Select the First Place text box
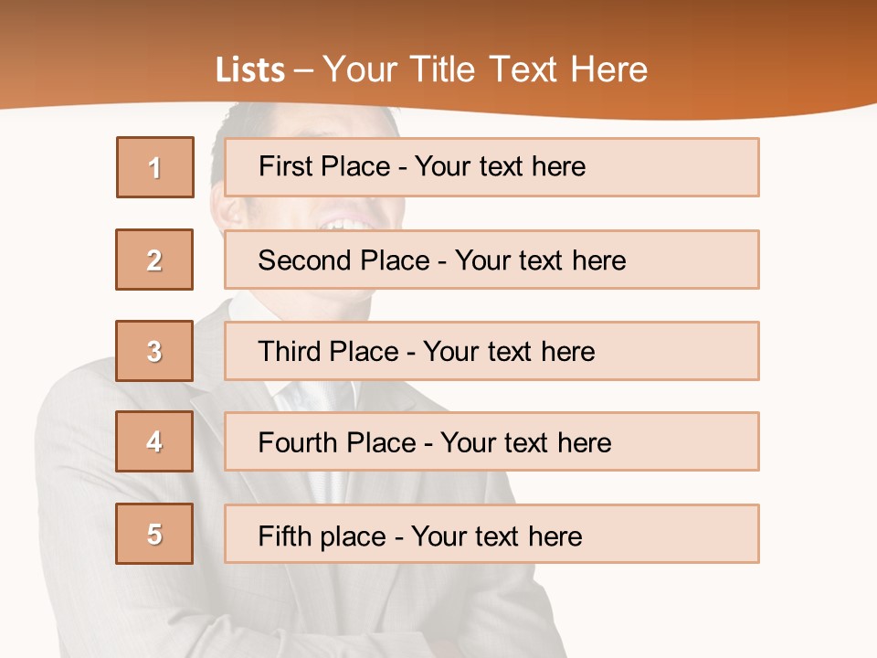Screen dimensions: 877x658 [491, 167]
